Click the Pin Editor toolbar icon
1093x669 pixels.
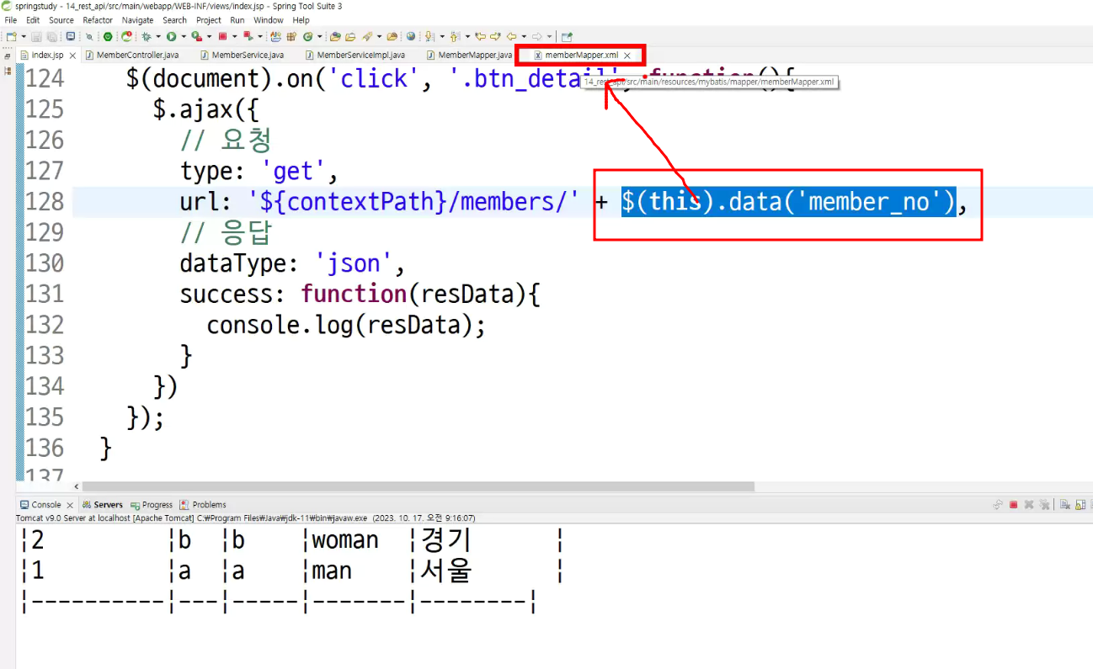[x=566, y=36]
